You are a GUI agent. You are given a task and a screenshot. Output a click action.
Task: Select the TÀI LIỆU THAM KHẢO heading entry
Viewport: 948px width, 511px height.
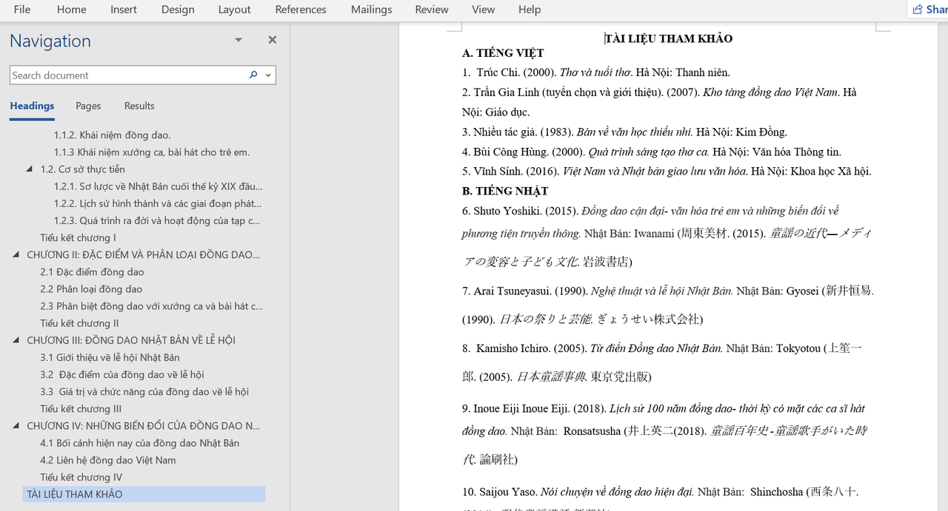point(144,494)
